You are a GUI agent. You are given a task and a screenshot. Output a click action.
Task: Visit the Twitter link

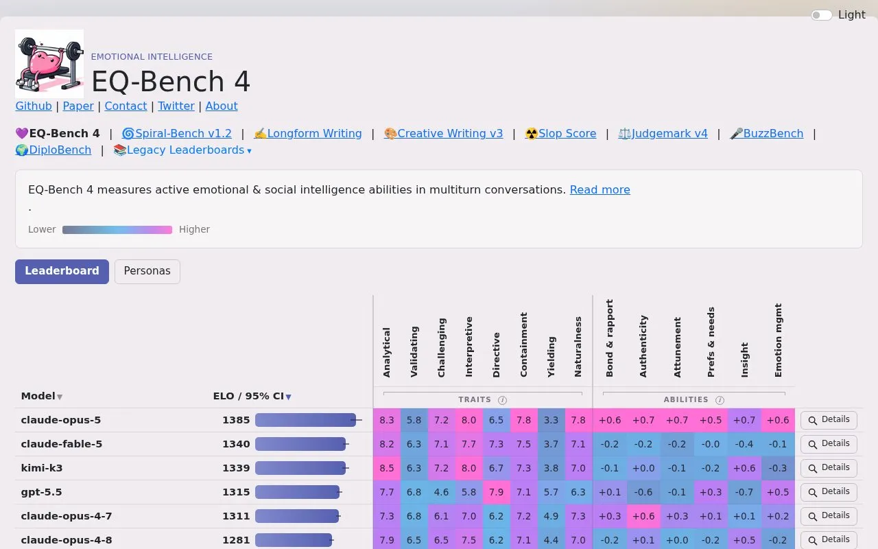pos(176,106)
